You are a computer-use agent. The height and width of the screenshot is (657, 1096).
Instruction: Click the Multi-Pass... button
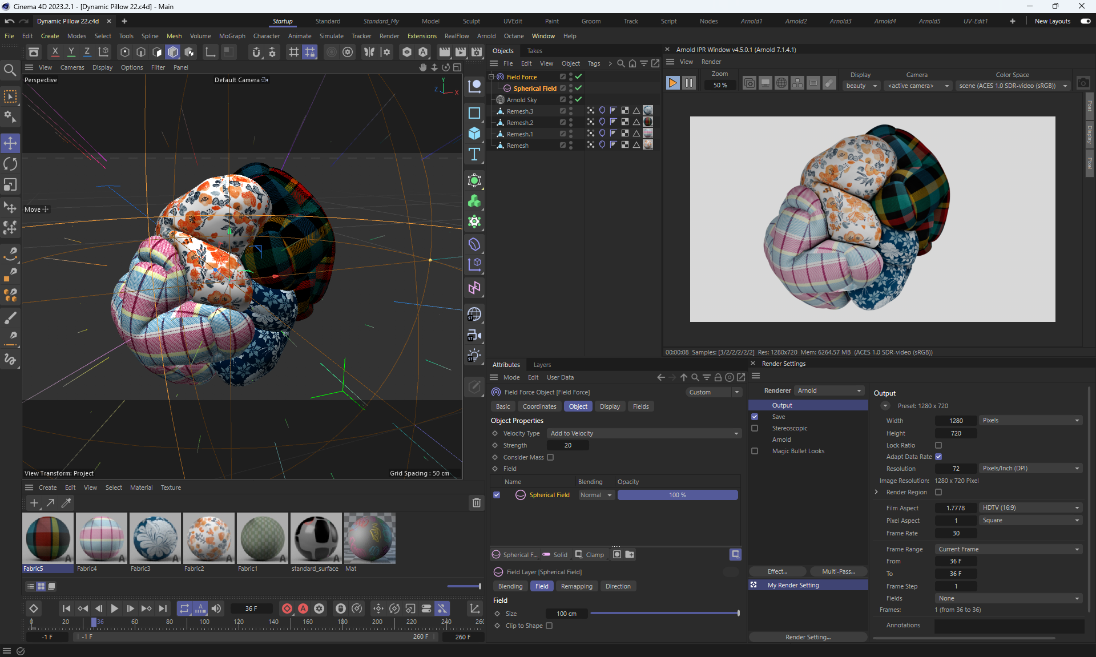[838, 571]
